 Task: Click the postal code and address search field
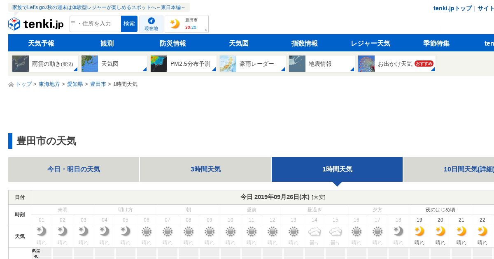pyautogui.click(x=95, y=24)
